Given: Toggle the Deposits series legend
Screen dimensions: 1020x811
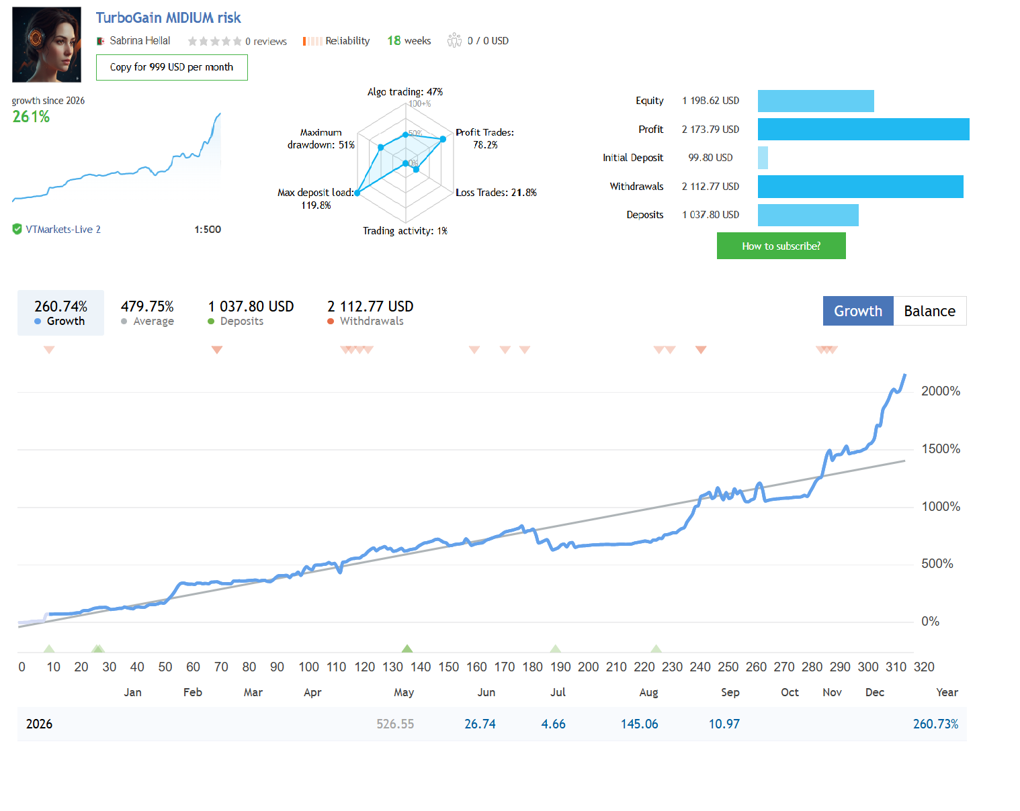Looking at the screenshot, I should [251, 313].
